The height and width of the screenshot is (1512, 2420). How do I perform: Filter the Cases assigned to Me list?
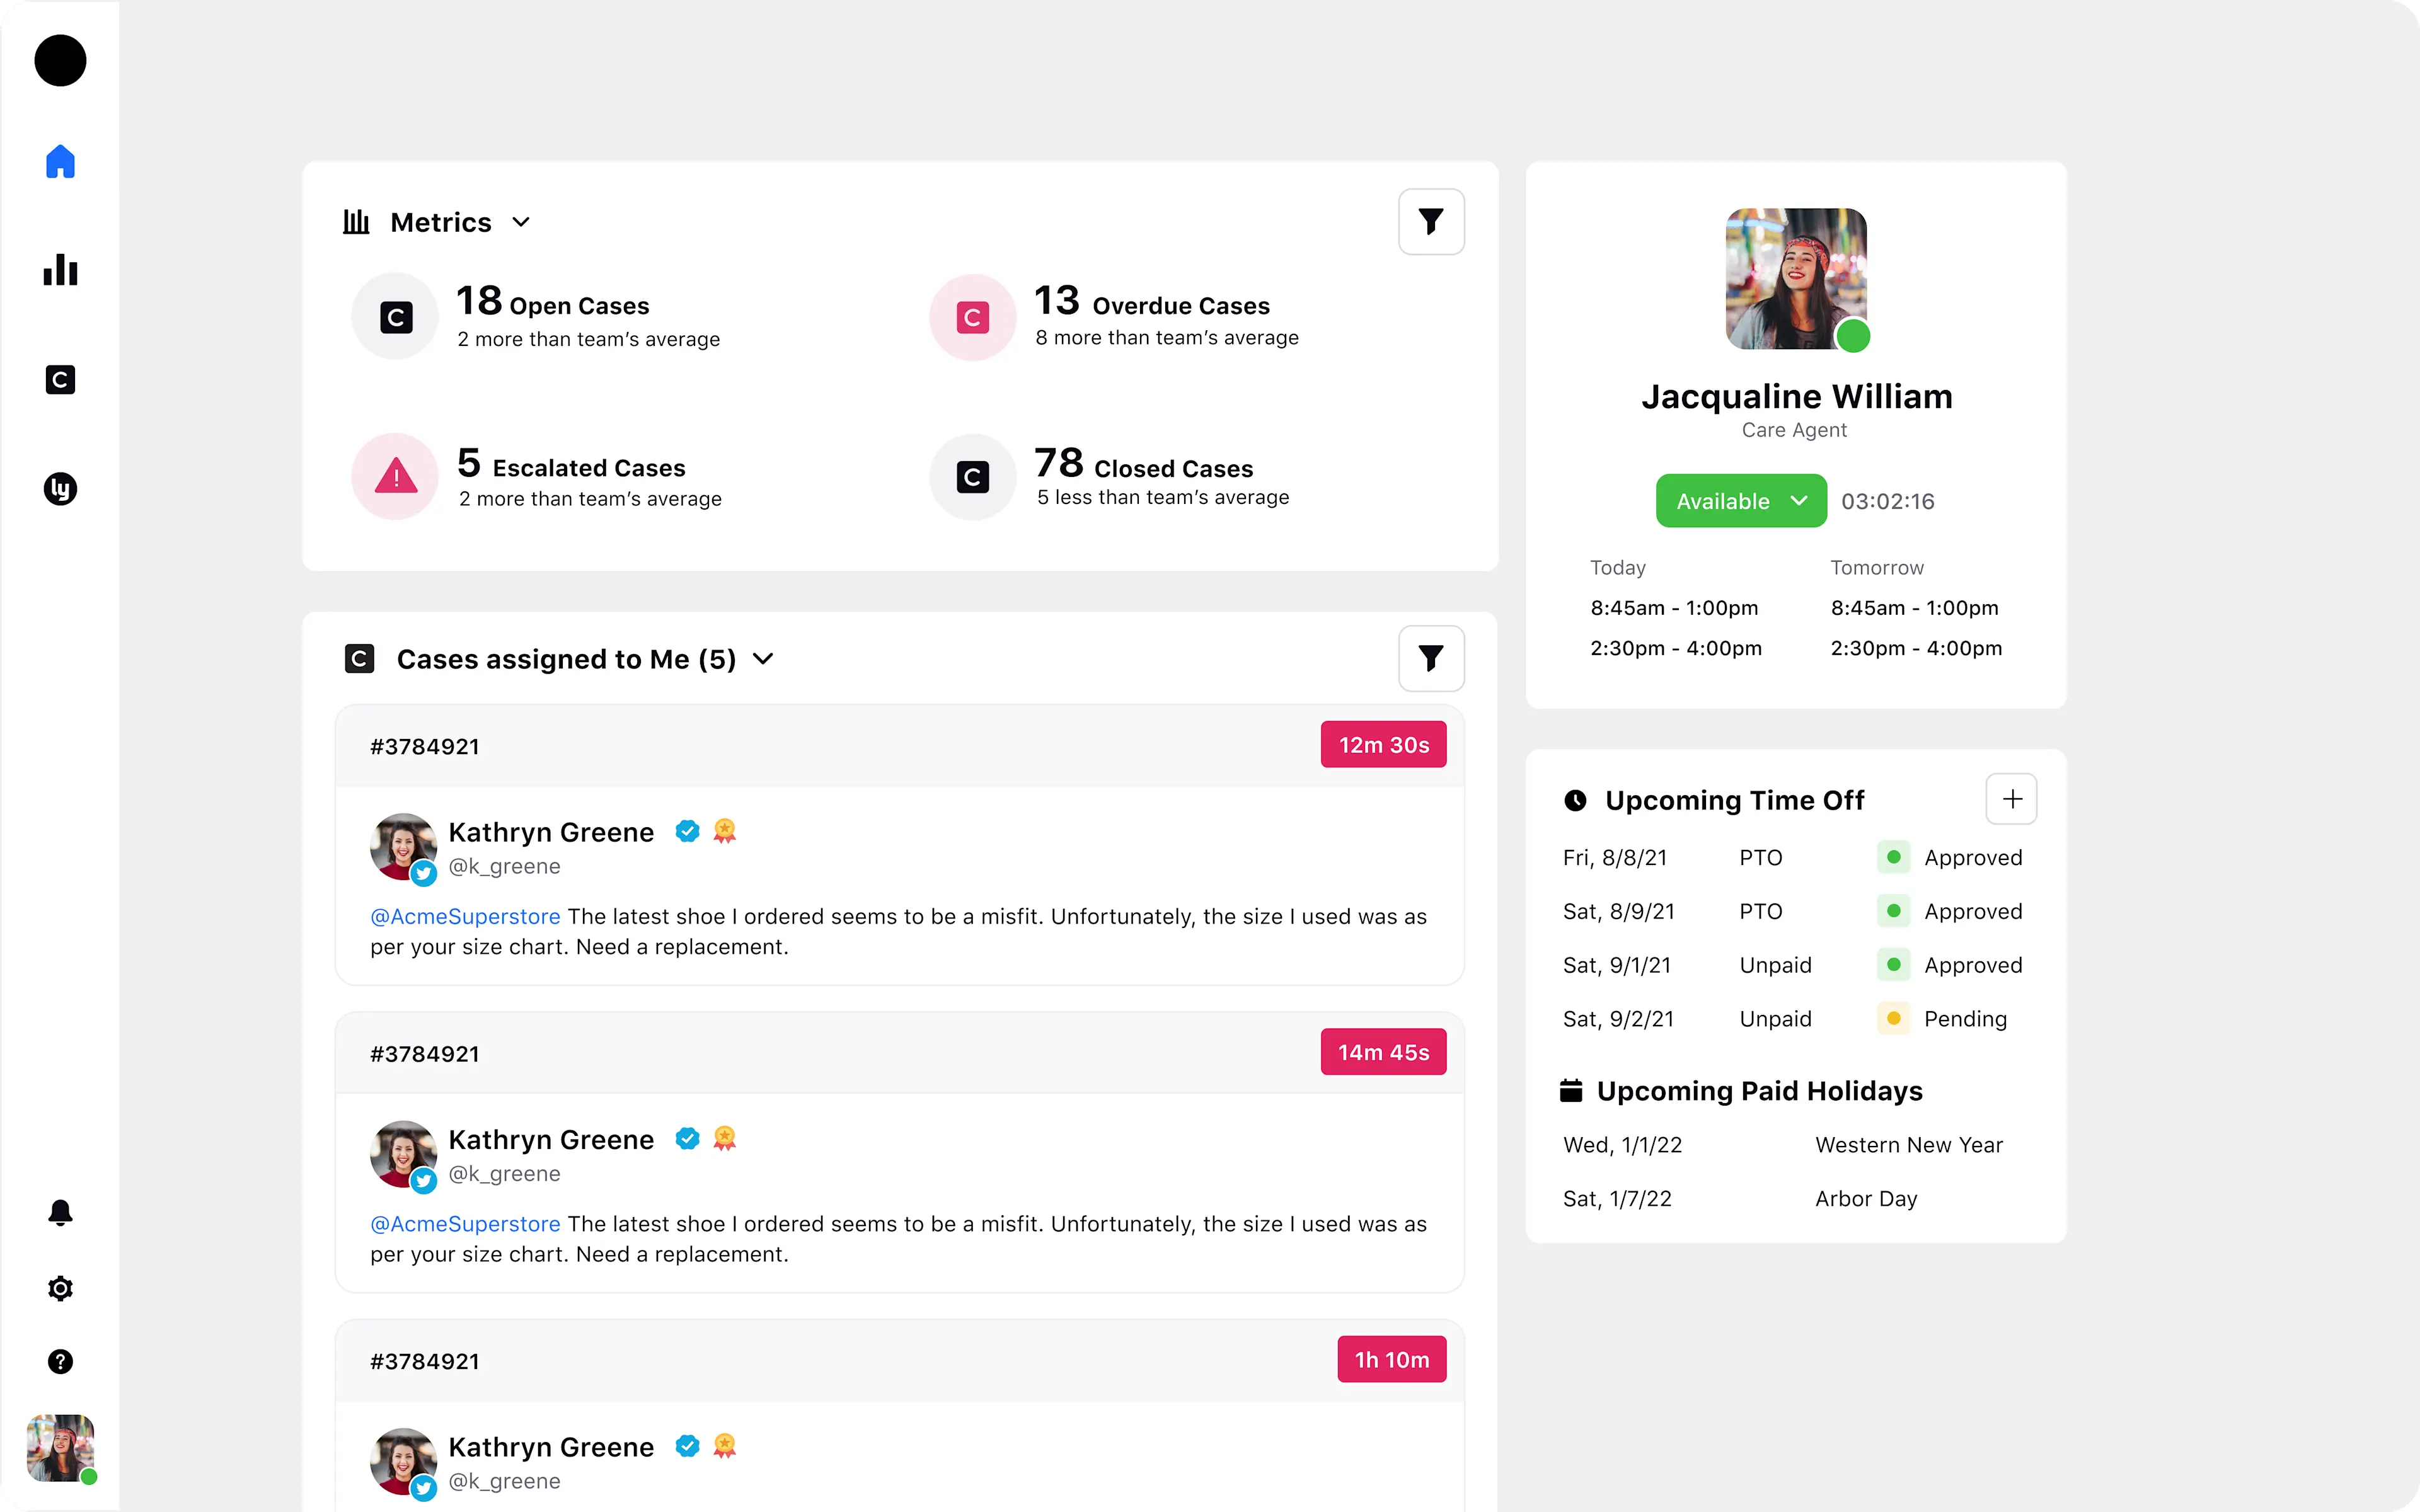[x=1431, y=658]
